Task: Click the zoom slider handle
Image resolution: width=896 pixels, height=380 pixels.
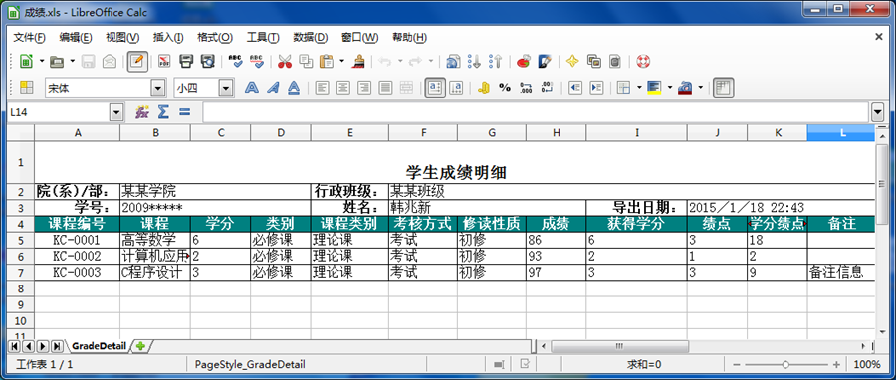Action: (x=786, y=365)
